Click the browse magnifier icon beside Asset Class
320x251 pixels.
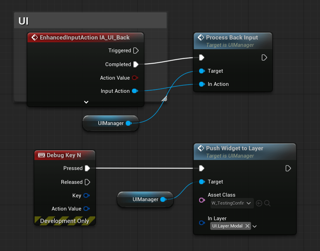click(x=267, y=203)
